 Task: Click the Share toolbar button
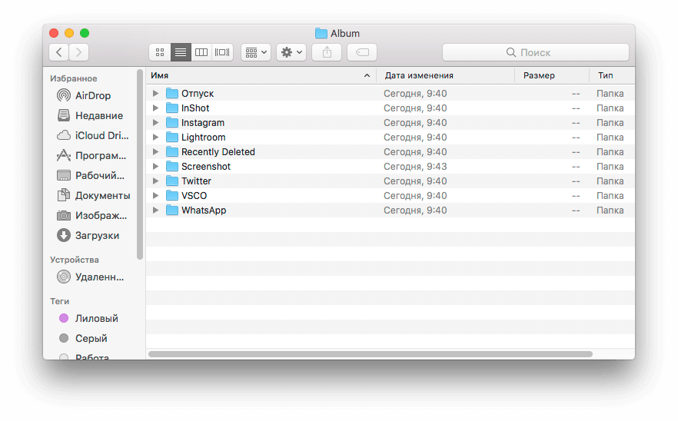tap(327, 52)
